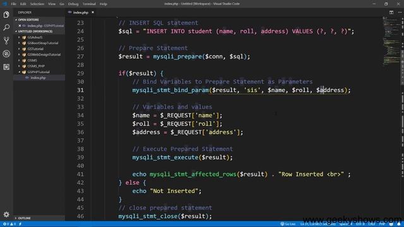Click the Go Live status bar button
This screenshot has width=404, height=227.
tap(288, 224)
